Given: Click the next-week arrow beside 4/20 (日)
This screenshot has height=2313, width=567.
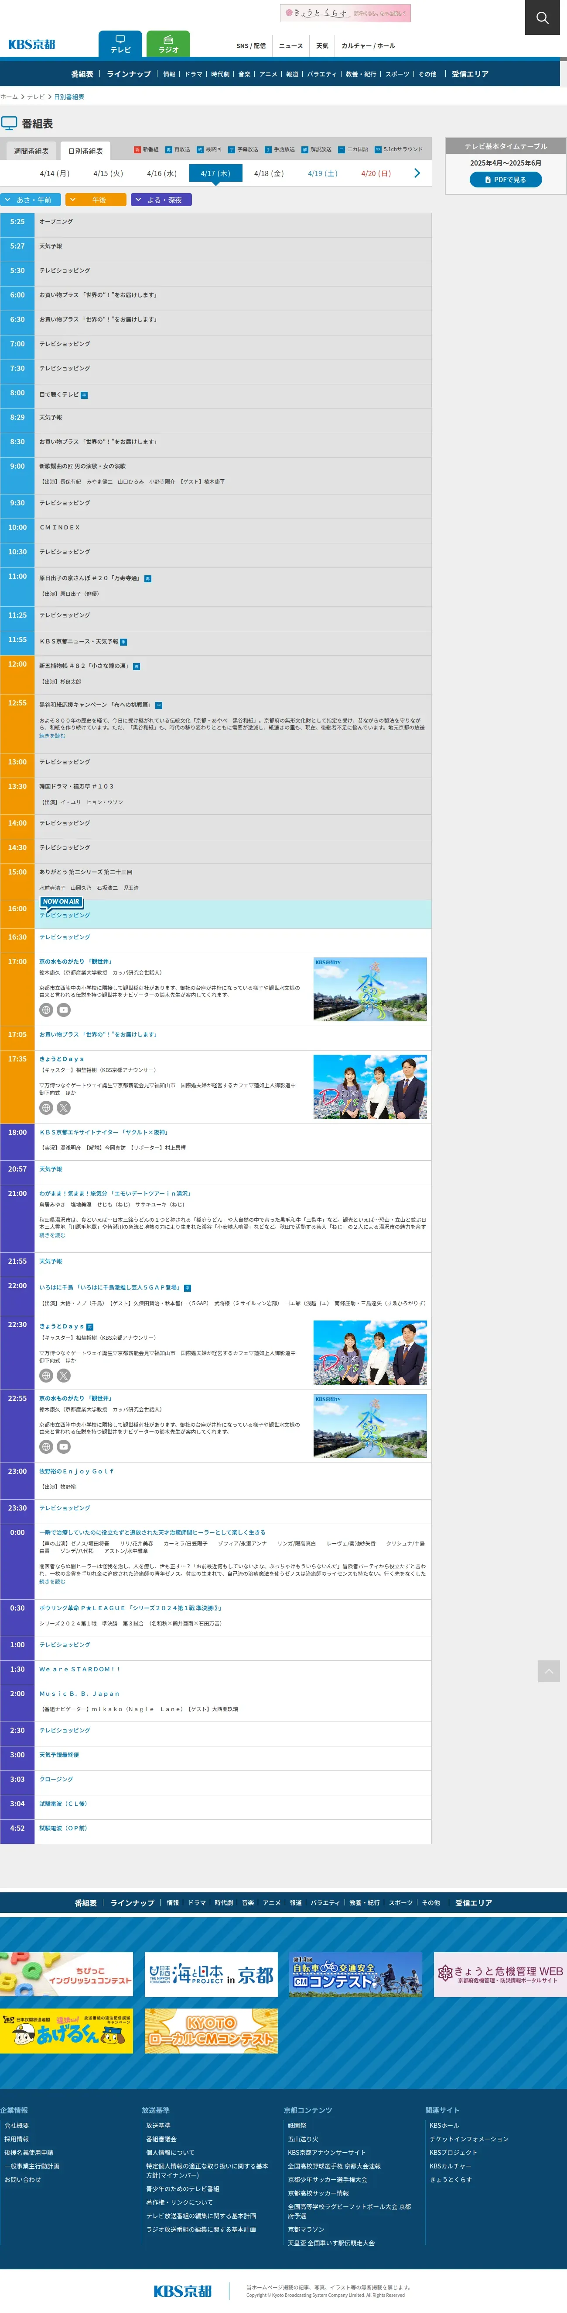Looking at the screenshot, I should [416, 173].
